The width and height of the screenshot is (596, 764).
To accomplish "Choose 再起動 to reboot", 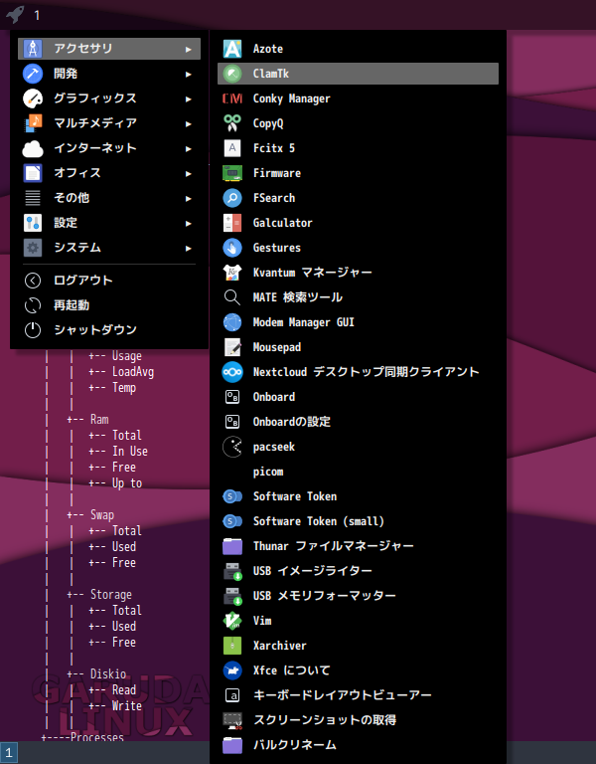I will [x=109, y=305].
